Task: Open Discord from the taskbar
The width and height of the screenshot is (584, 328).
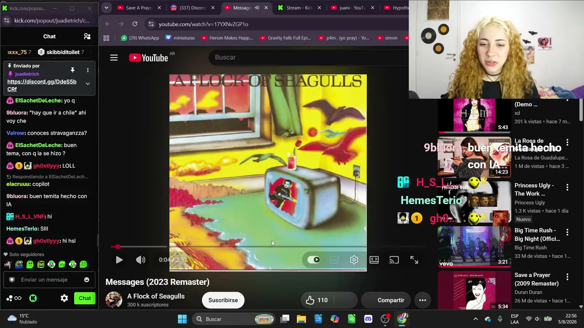Action: 368,319
